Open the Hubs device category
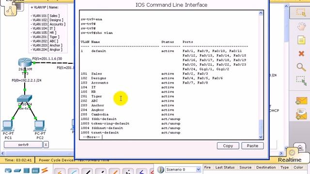This screenshot has width=310, height=174. point(27,171)
